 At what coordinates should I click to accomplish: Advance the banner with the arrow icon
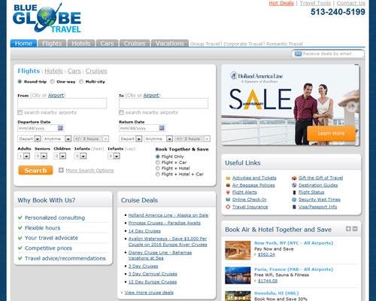tap(352, 107)
